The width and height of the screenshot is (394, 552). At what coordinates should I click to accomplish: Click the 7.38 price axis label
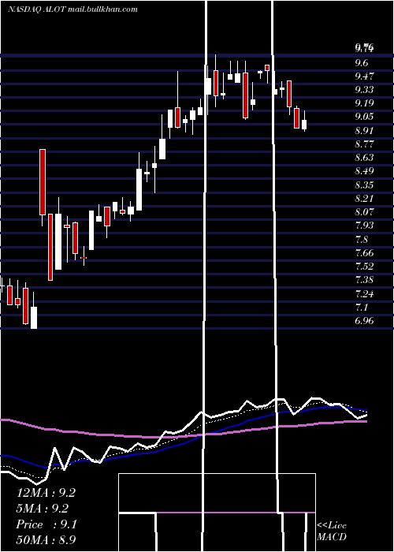point(364,280)
